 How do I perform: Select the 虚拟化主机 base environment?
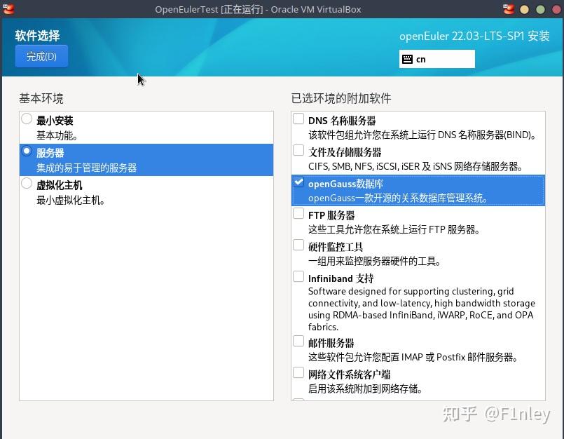click(x=26, y=182)
